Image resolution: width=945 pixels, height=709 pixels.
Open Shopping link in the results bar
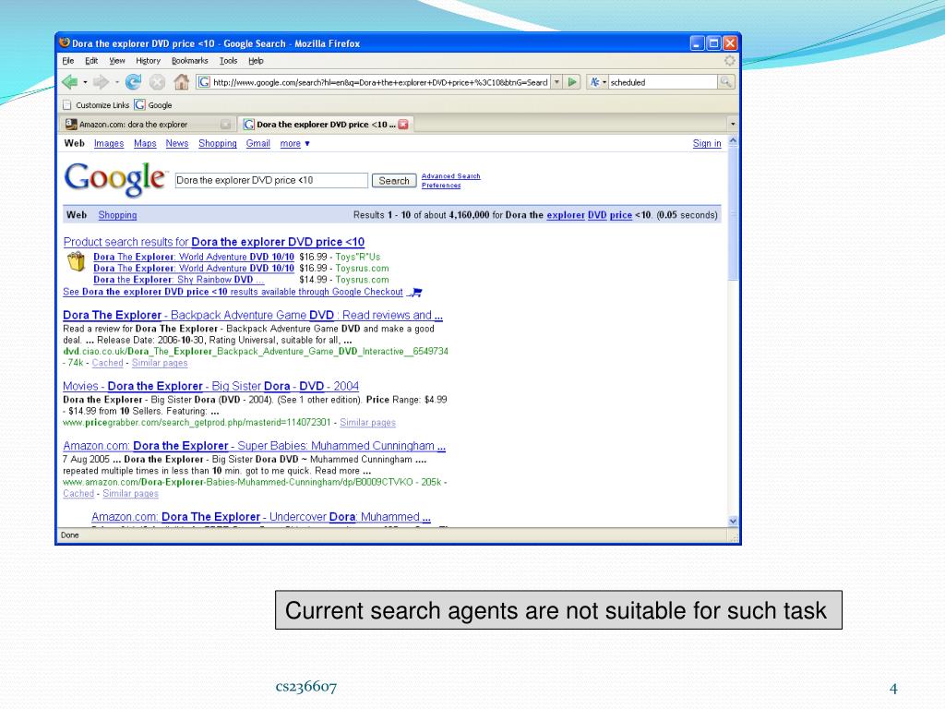(x=117, y=215)
